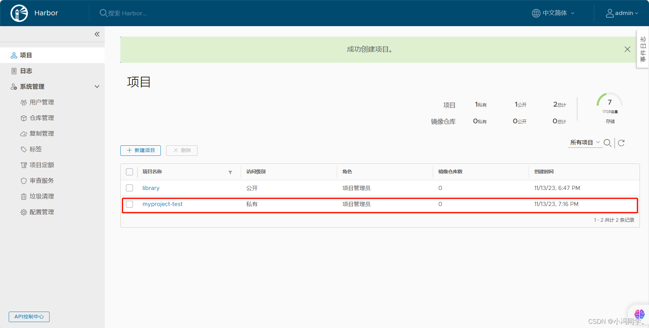This screenshot has width=649, height=328.
Task: Click the 1 - 2 共计 2 条记录 pagination text
Action: pos(614,220)
